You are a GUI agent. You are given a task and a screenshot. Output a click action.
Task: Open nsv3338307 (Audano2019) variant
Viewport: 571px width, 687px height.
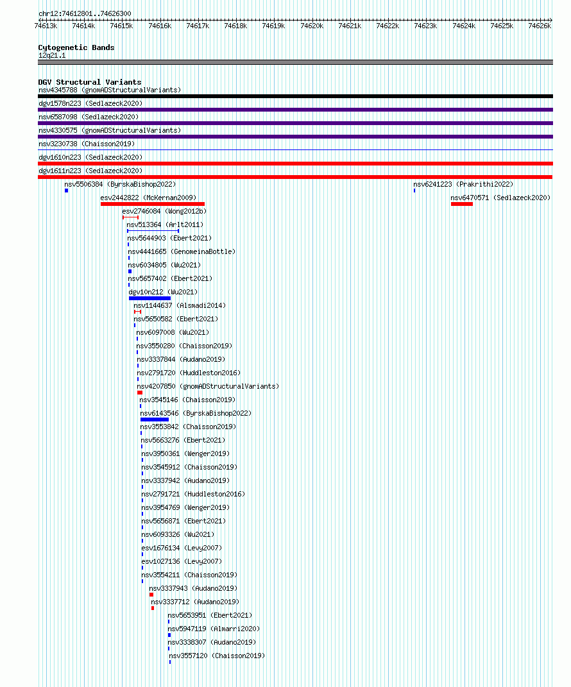coord(212,642)
